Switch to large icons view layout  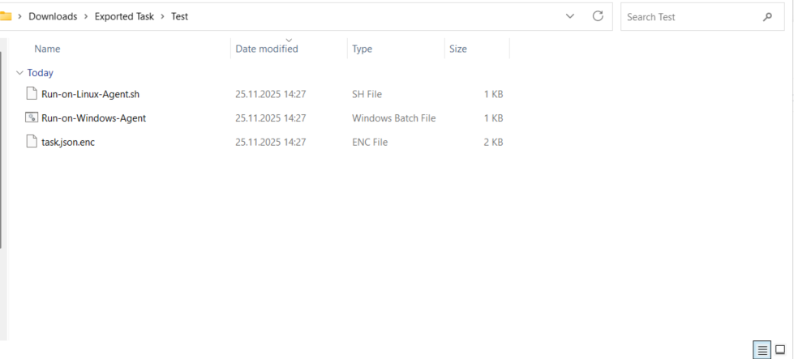coord(780,350)
